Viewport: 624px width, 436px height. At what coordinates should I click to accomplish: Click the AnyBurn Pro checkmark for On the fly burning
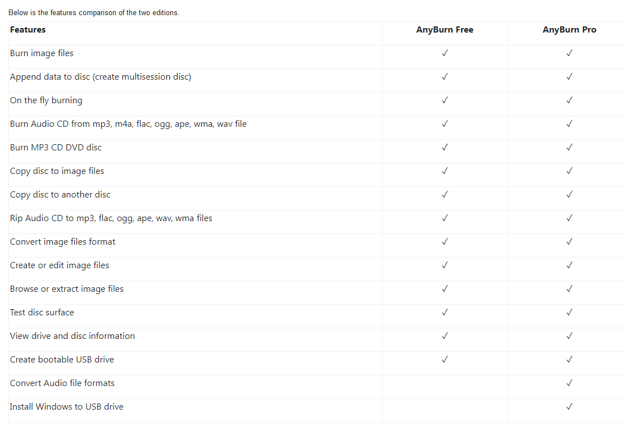[x=569, y=100]
